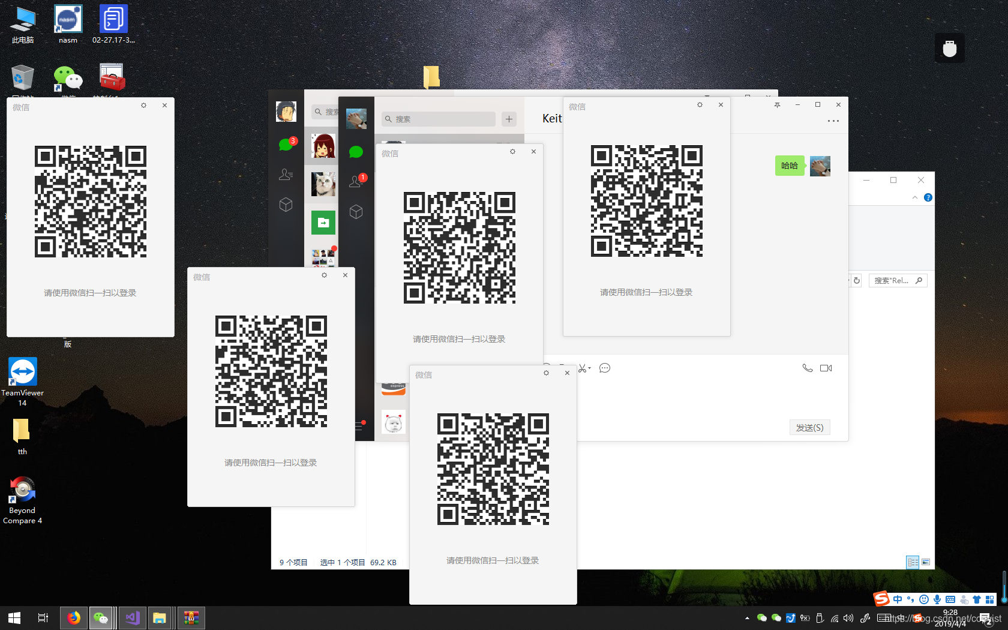Click search field in front WeChat window
The width and height of the screenshot is (1008, 630).
(439, 119)
